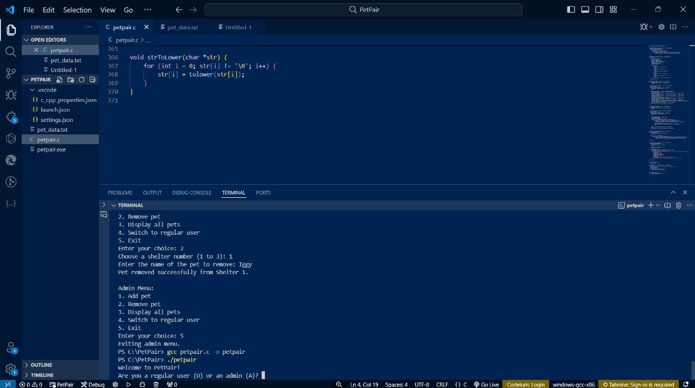
Task: Maximize the panel with the chevron toggle
Action: click(x=673, y=192)
